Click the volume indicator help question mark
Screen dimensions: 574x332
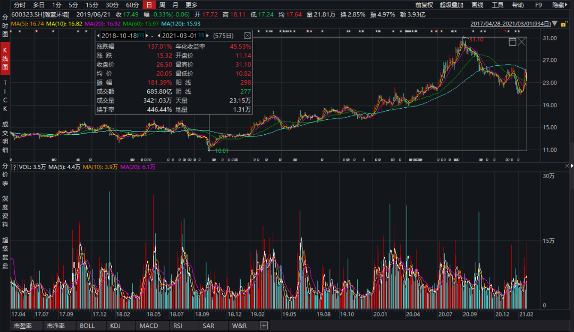[14, 167]
